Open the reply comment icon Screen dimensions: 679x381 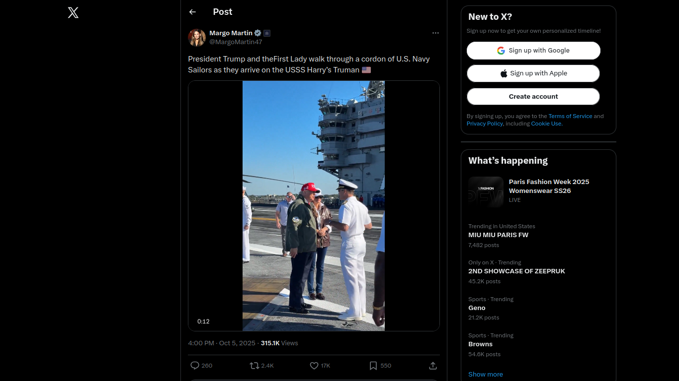click(x=195, y=366)
